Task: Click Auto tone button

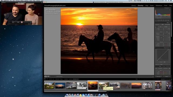Action: point(167,32)
